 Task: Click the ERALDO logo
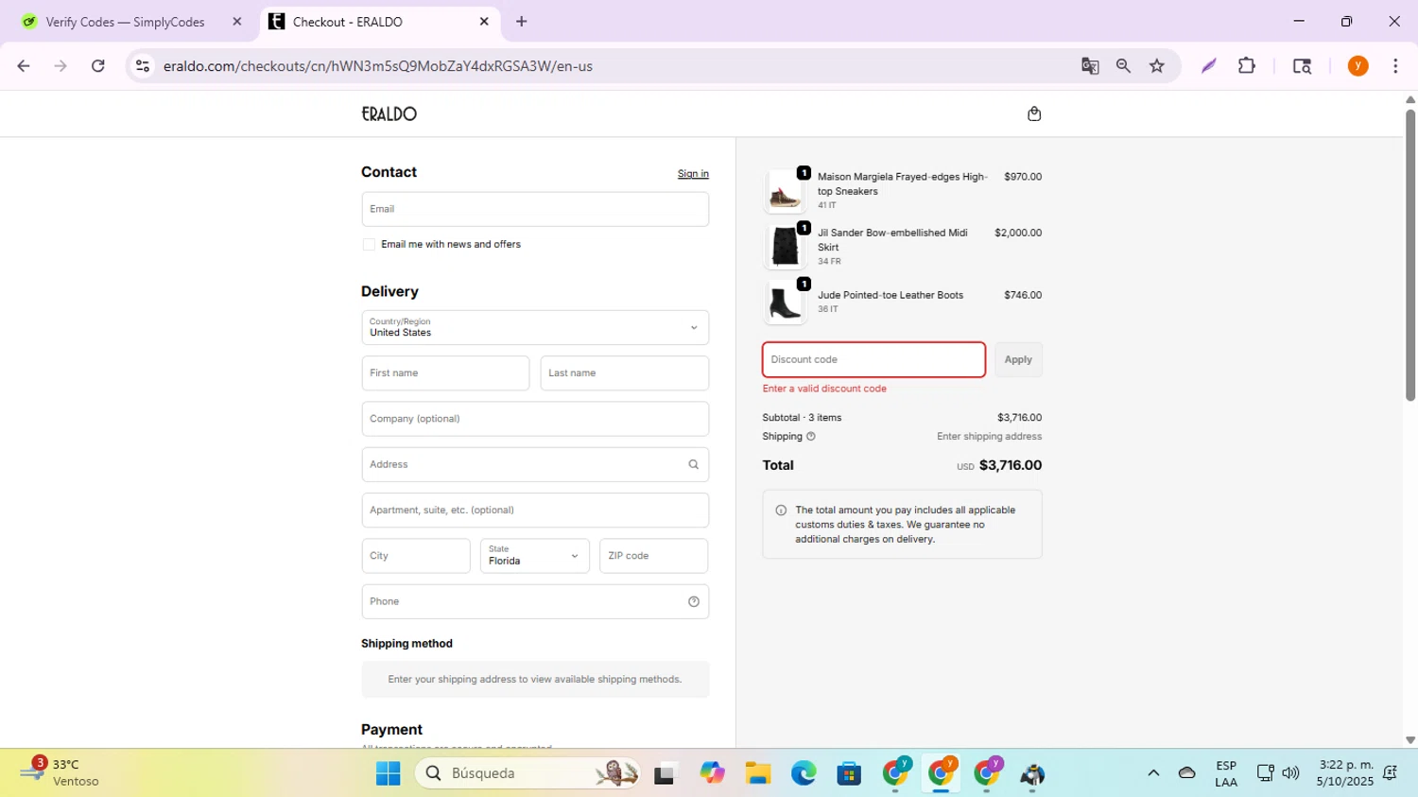389,113
